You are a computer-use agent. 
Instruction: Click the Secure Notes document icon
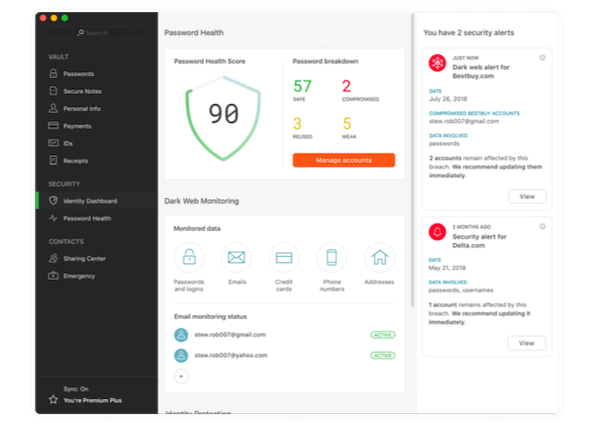[53, 91]
